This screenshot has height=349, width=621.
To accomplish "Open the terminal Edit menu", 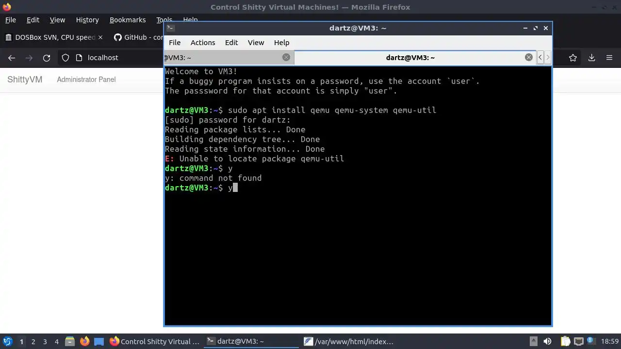I will (x=231, y=43).
